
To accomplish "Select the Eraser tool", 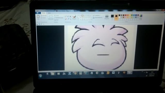I will pyautogui.click(x=66, y=19).
